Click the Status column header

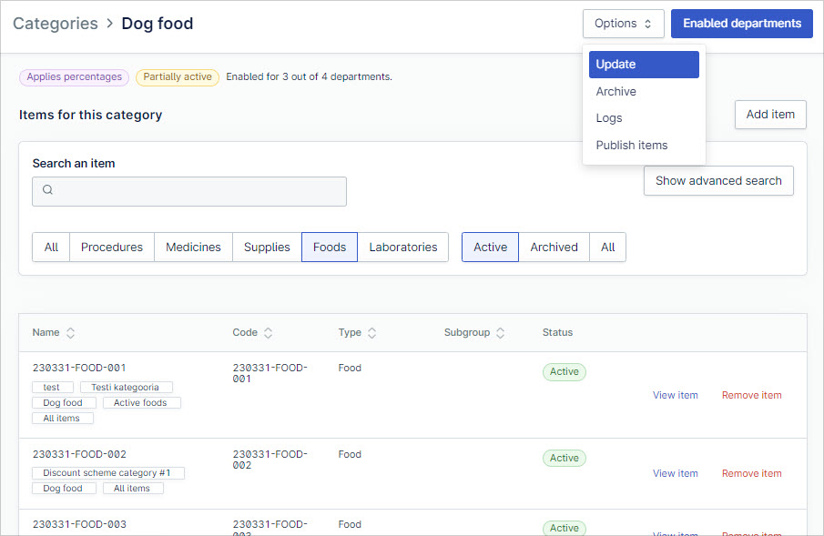click(557, 333)
